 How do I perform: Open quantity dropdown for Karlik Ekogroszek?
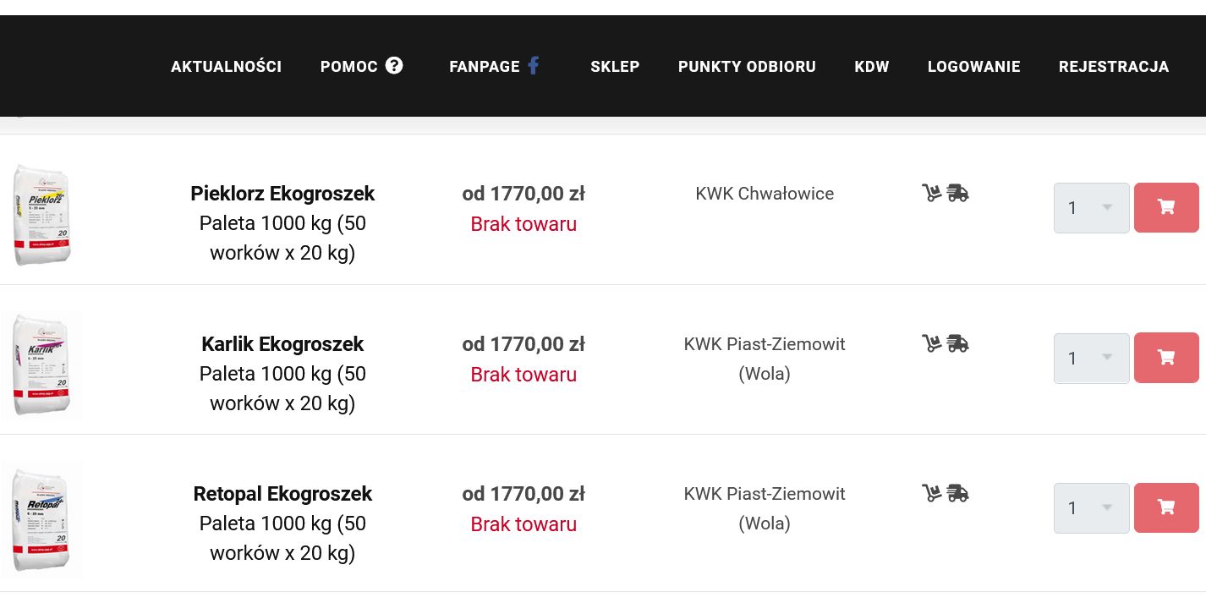[x=1091, y=359]
